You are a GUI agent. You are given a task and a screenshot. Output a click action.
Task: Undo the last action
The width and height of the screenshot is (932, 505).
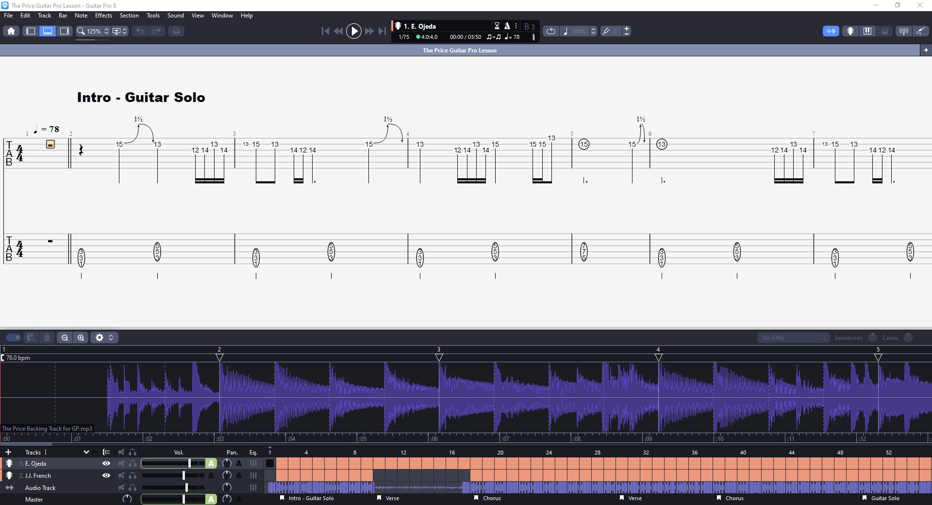[140, 31]
